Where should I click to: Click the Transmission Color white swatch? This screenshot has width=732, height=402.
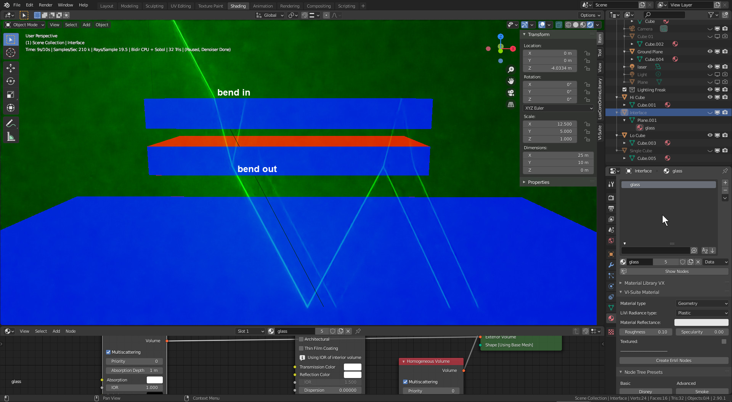(352, 367)
